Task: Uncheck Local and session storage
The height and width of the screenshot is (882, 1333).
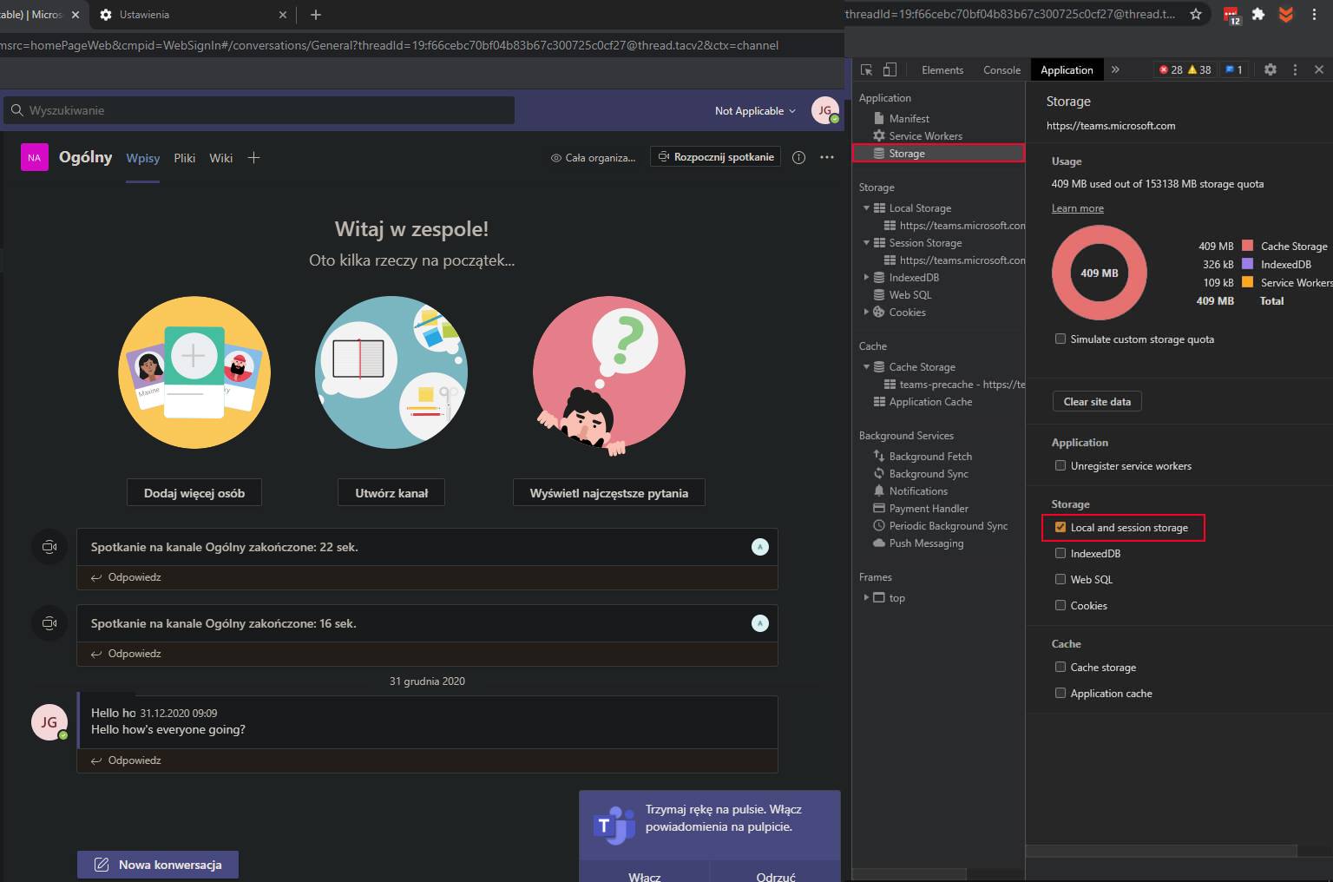Action: coord(1060,527)
